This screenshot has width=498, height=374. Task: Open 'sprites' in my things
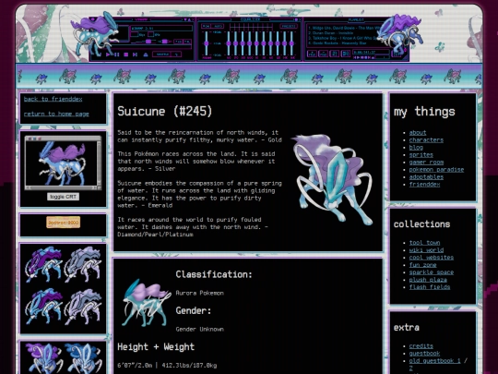click(421, 155)
